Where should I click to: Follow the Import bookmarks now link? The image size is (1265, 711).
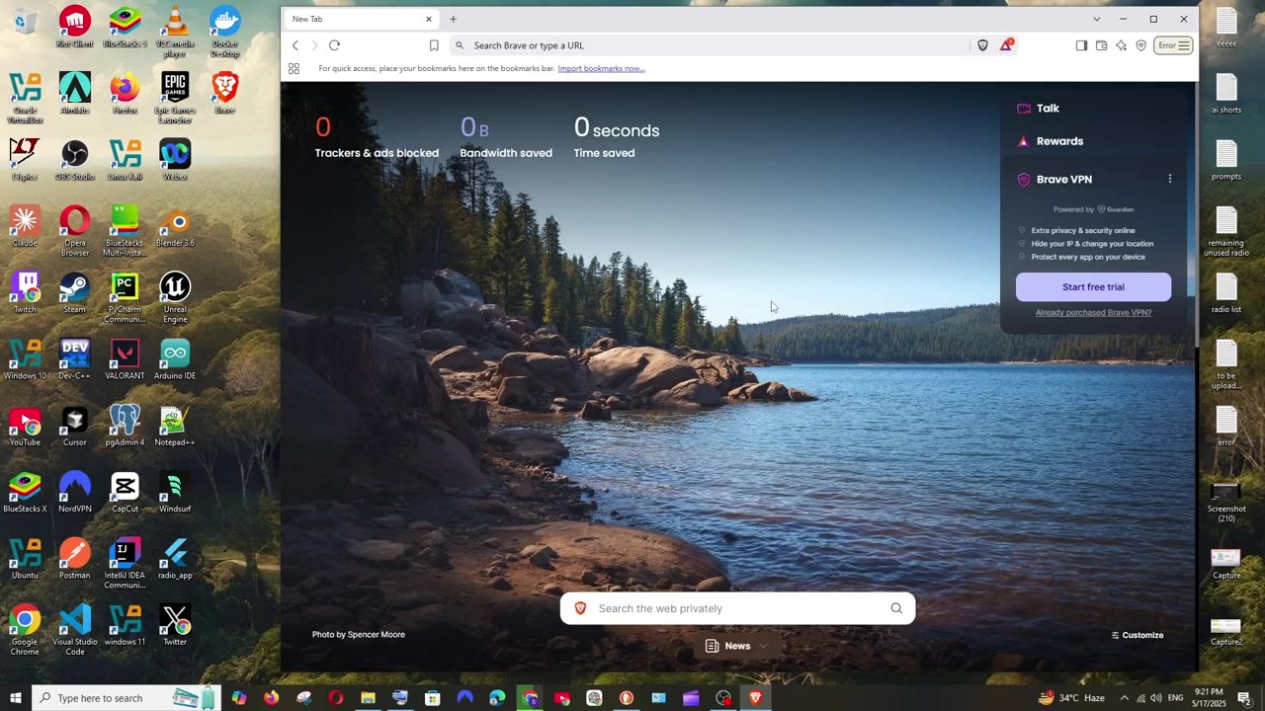point(601,68)
